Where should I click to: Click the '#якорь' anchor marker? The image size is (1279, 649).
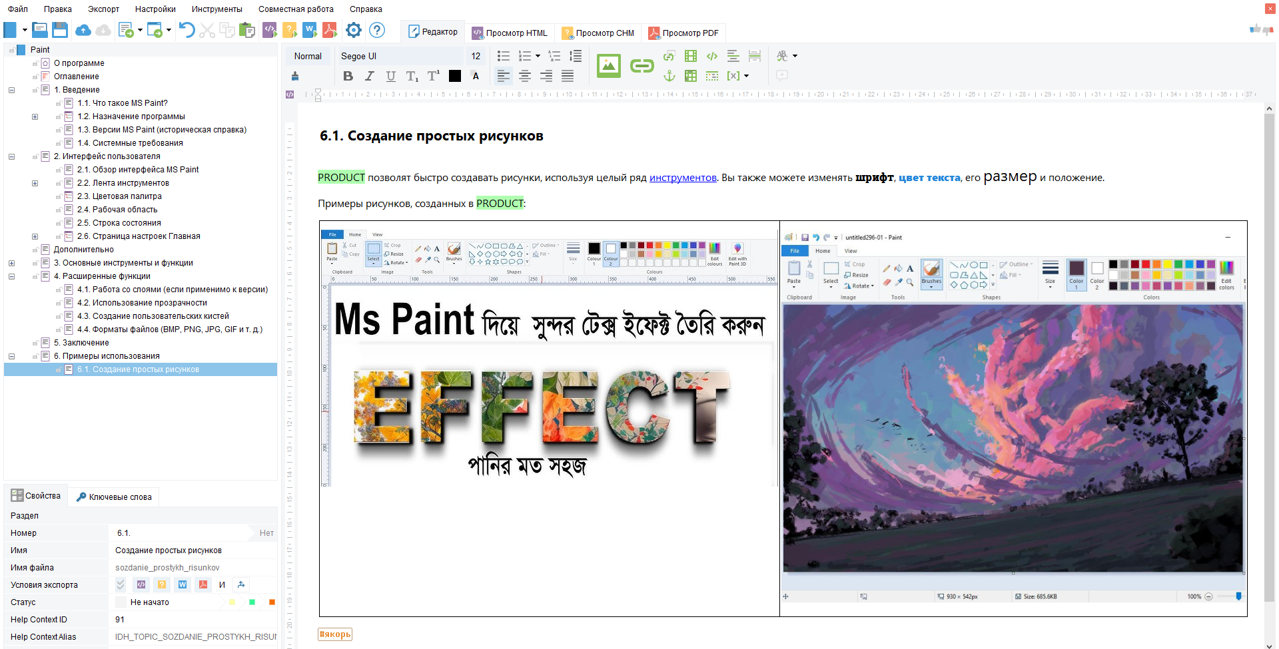335,634
